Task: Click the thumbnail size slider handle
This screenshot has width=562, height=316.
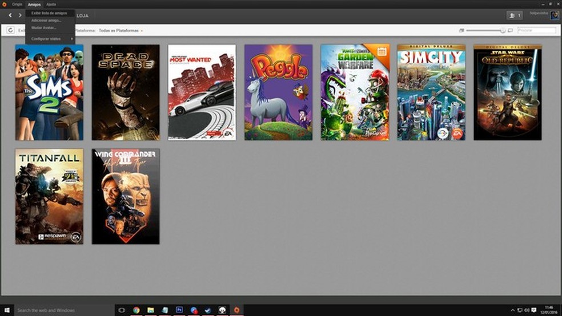Action: (x=503, y=30)
